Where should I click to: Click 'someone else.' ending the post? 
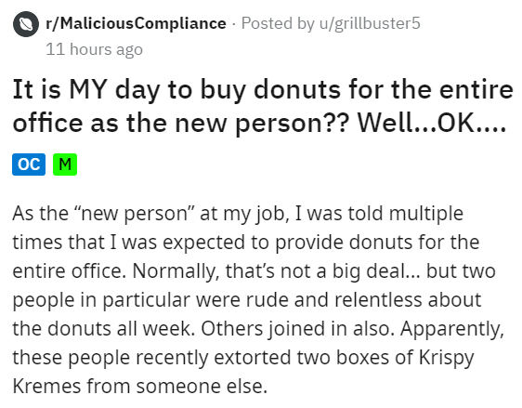(202, 387)
